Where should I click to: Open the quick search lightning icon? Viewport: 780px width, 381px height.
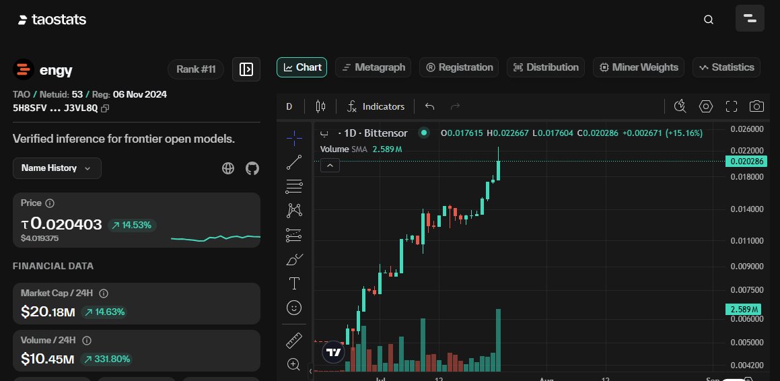pyautogui.click(x=680, y=106)
